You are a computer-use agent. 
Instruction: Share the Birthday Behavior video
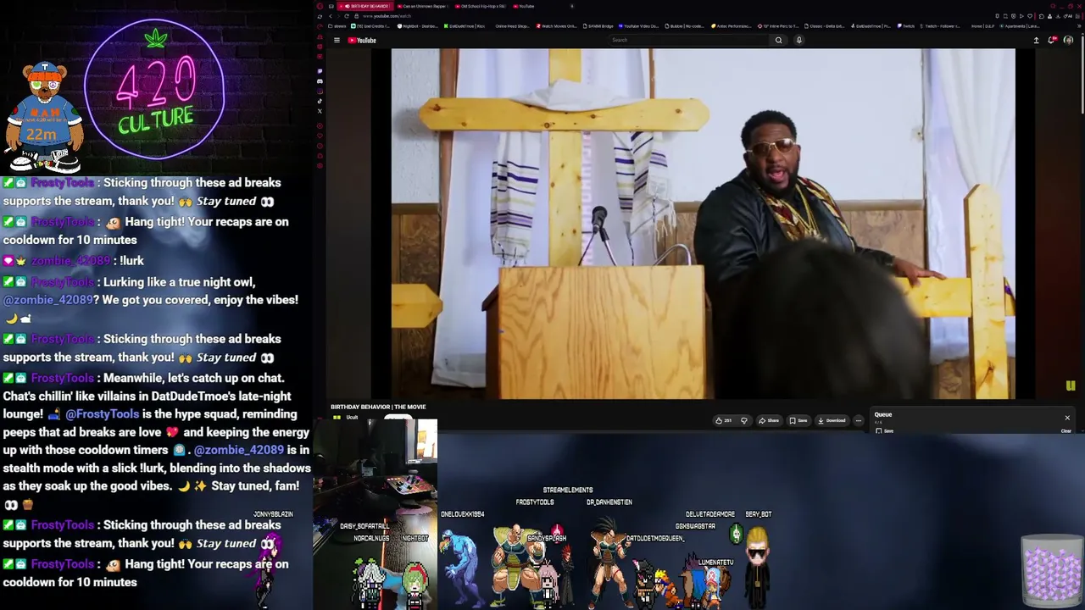pos(769,420)
